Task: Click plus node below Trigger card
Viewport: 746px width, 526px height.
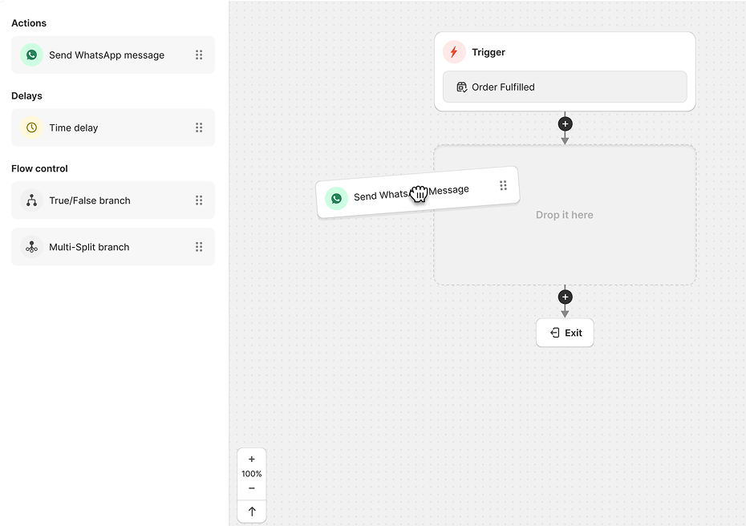Action: [x=565, y=124]
